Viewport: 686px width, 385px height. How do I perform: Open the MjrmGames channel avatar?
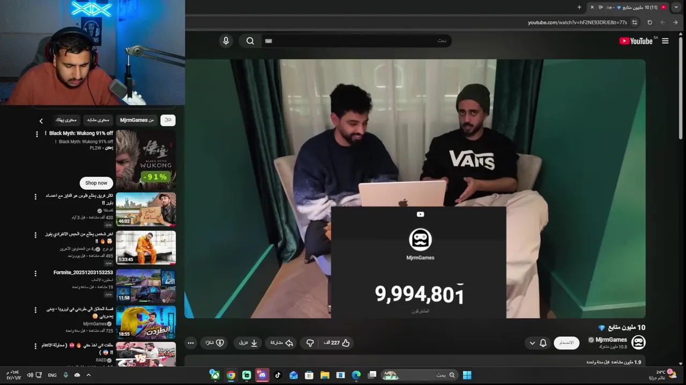(638, 342)
